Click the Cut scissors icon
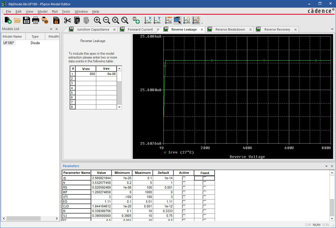The height and width of the screenshot is (228, 336). coord(67,20)
